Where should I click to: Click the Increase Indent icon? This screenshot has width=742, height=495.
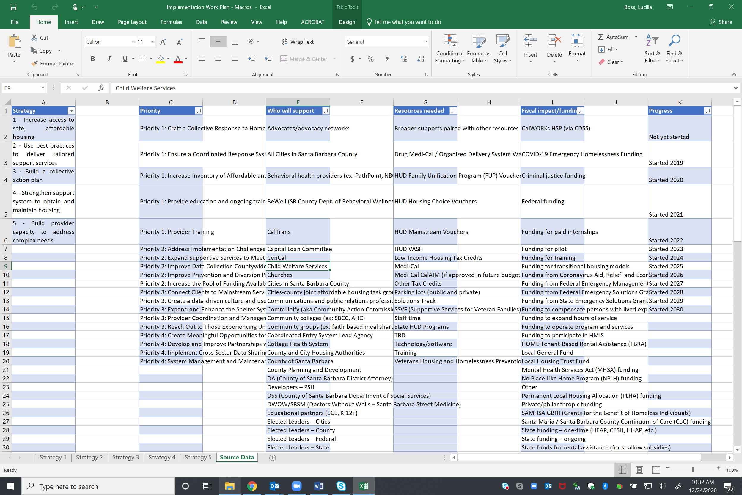coord(268,59)
